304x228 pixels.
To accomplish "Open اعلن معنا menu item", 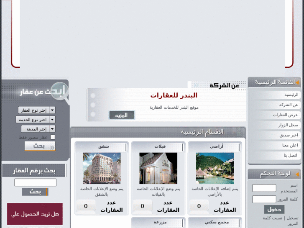I will pos(290,145).
